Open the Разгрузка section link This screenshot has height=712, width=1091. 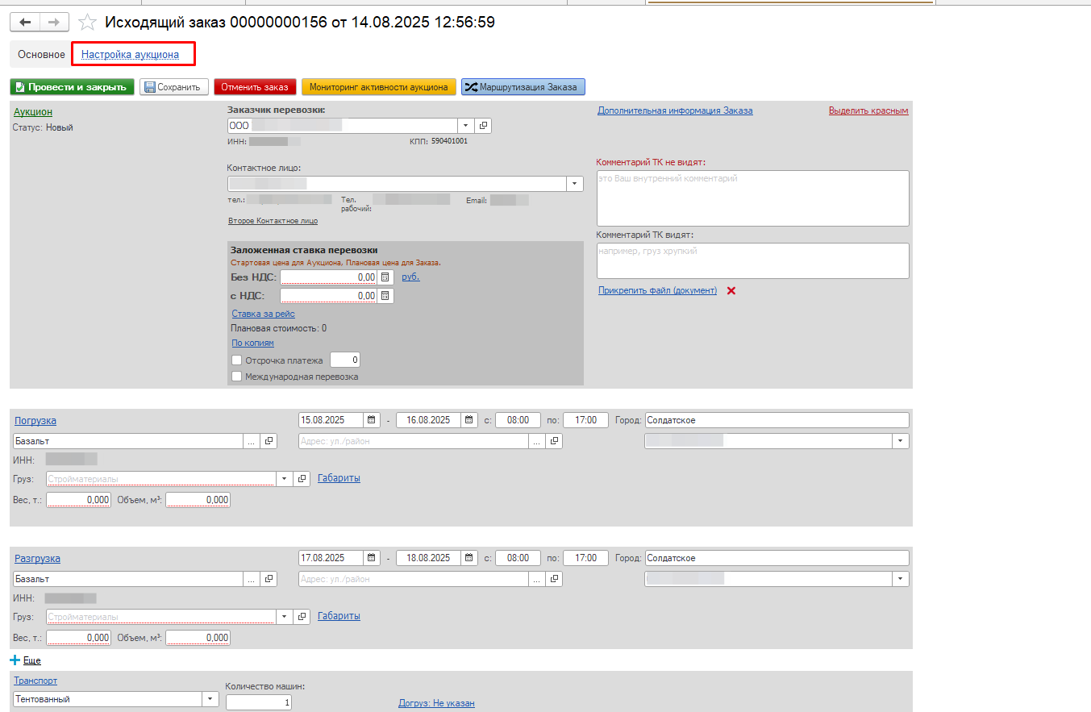tap(37, 559)
